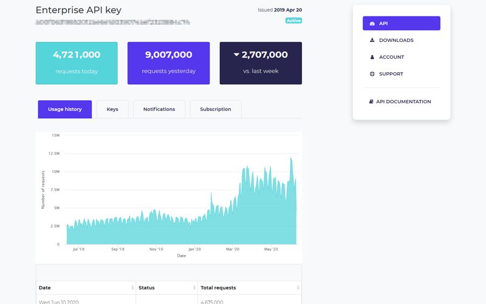Click the Downloads arrow icon in sidebar
Viewport: 486px width, 304px height.
(x=372, y=41)
